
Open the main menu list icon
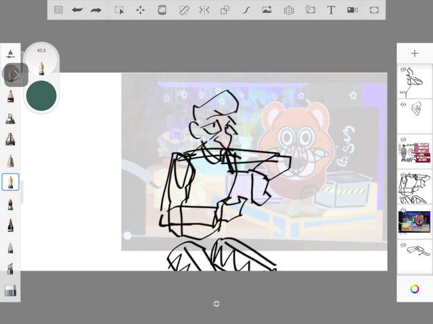coord(59,10)
